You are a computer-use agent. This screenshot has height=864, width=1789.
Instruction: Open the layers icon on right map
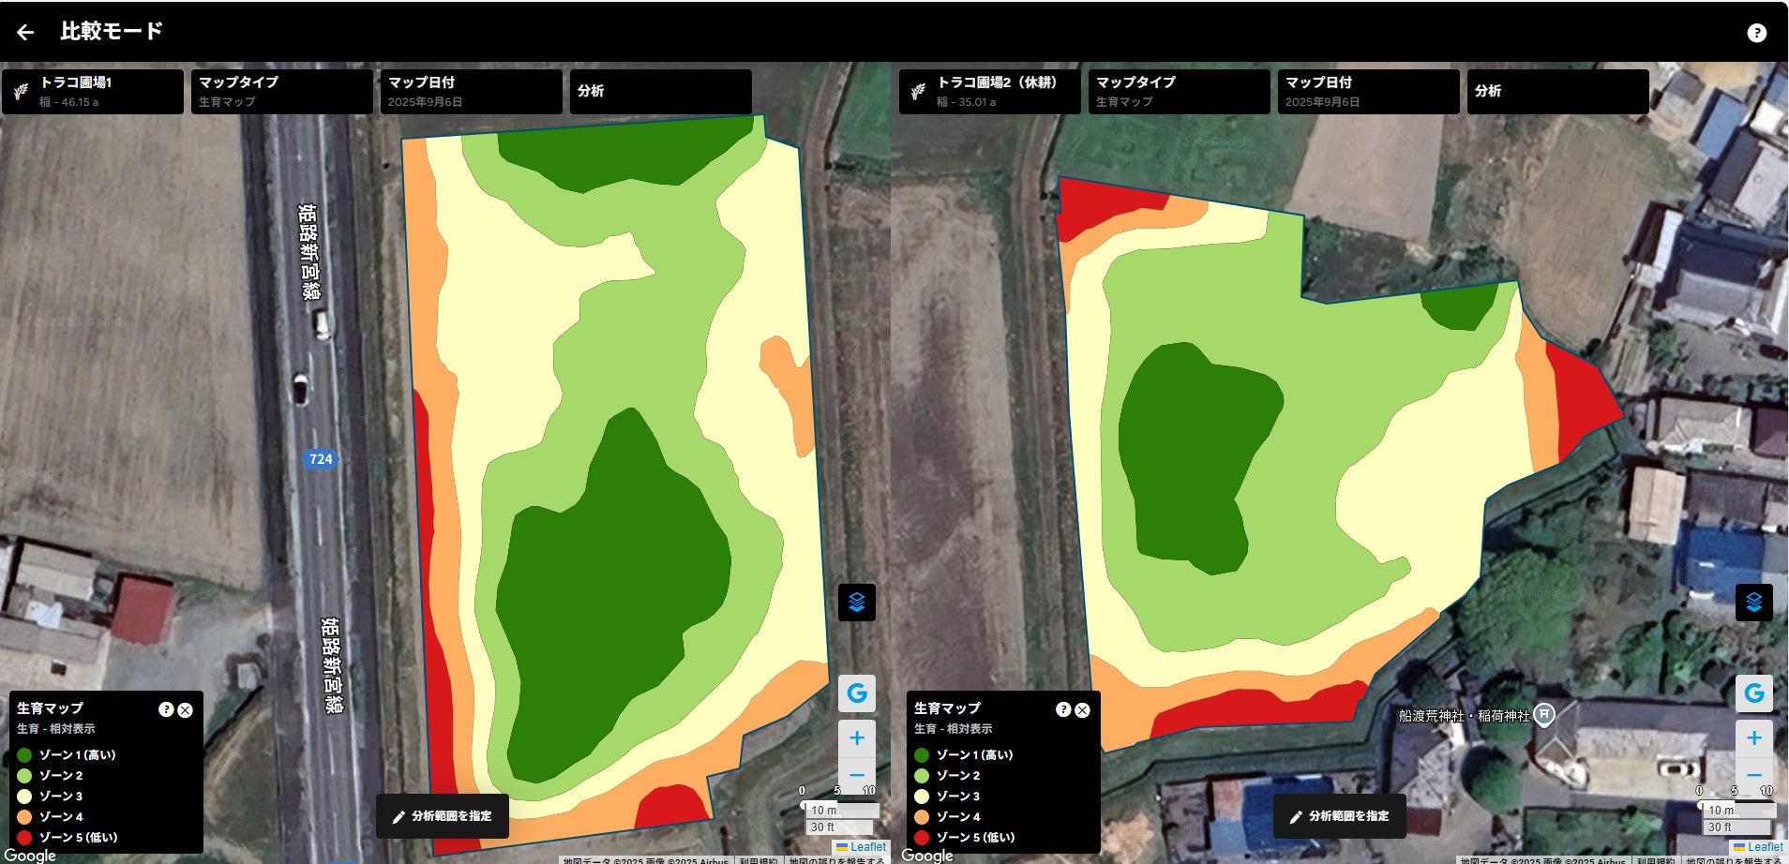(x=1753, y=602)
